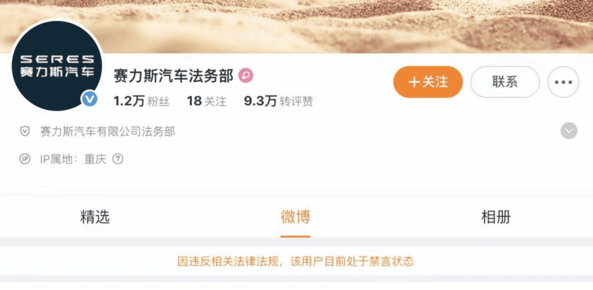
Task: Click the IP circle icon
Action: 25,159
